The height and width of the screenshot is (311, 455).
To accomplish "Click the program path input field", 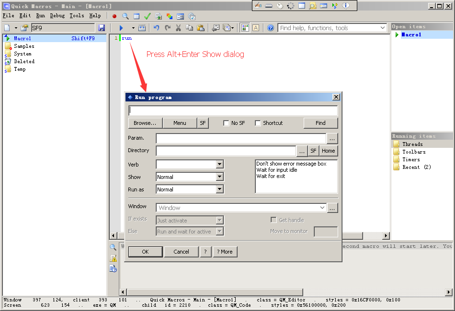I will click(233, 111).
